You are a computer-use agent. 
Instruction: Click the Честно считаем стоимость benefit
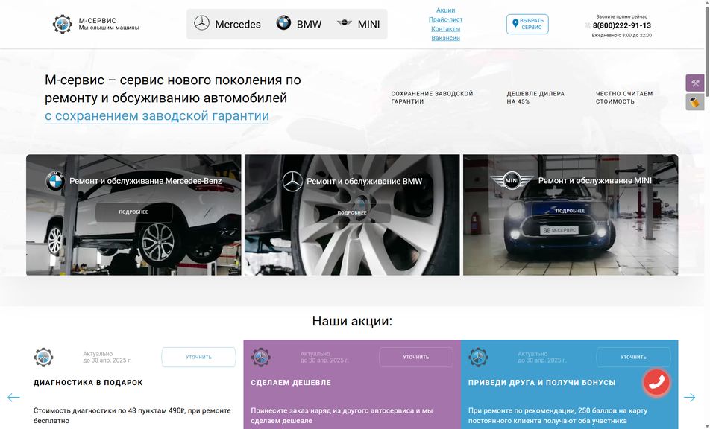(x=624, y=97)
